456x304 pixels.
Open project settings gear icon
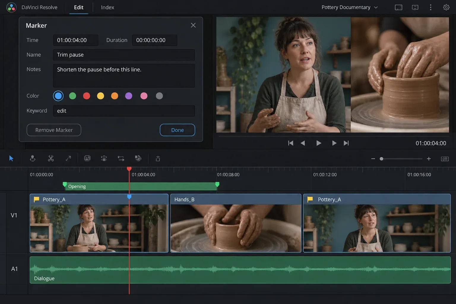tap(446, 7)
